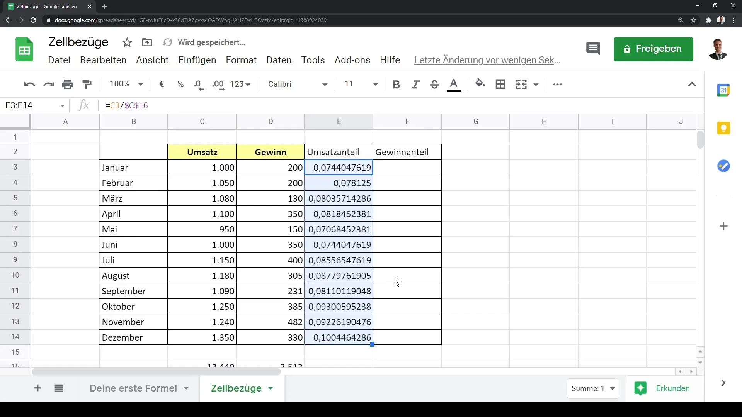Open the Einfügen menu

pyautogui.click(x=197, y=60)
